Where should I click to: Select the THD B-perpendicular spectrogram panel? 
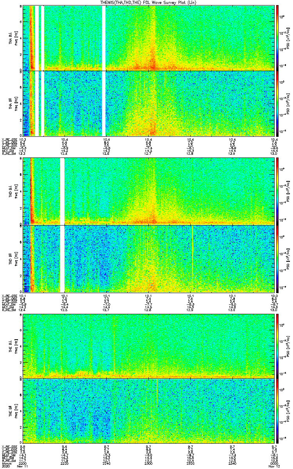coord(148,191)
